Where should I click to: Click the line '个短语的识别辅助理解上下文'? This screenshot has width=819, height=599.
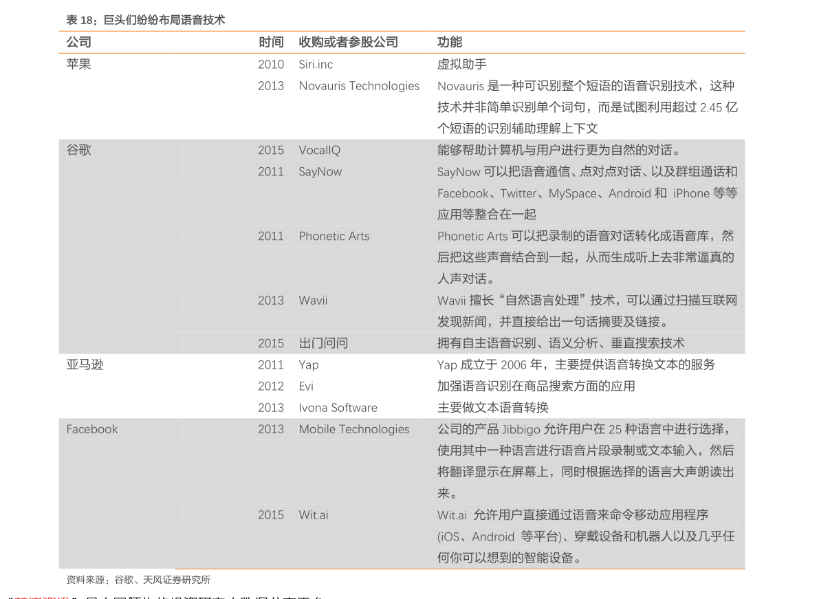(x=518, y=129)
